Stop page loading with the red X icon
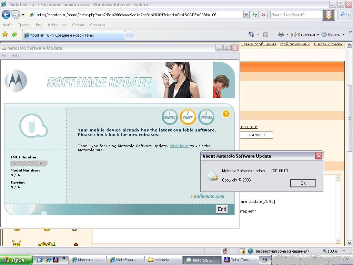 [263, 15]
